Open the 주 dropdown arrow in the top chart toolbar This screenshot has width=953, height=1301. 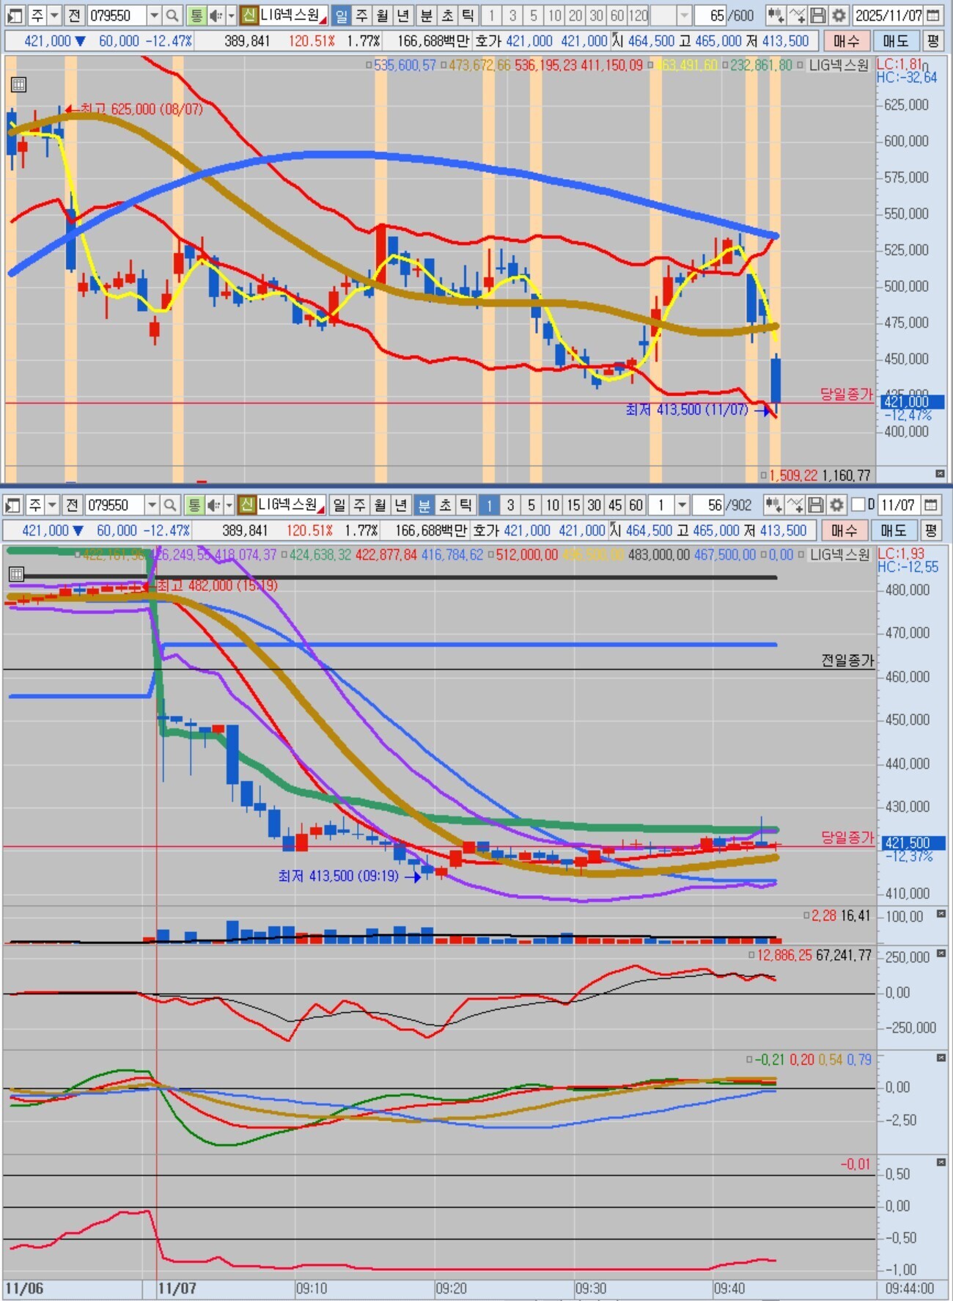click(x=54, y=15)
